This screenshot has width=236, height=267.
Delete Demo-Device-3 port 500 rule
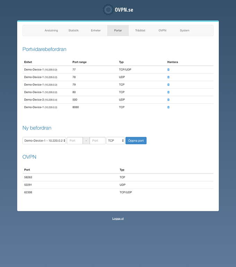click(x=168, y=100)
